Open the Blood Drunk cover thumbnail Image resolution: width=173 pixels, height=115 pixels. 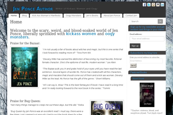[147, 95]
